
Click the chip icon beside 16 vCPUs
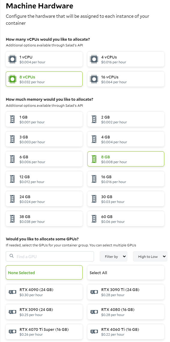click(x=94, y=79)
